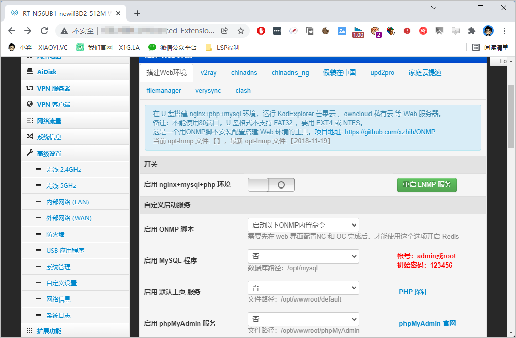
Task: Open 系统信息 in the sidebar
Action: click(49, 137)
